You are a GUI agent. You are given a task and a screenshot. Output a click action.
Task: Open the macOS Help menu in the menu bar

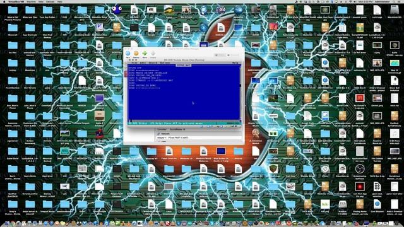[60, 1]
